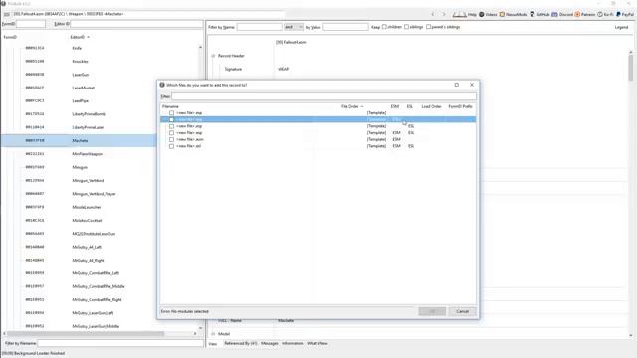The width and height of the screenshot is (637, 358).
Task: Check the new file .esl template
Action: pos(171,146)
